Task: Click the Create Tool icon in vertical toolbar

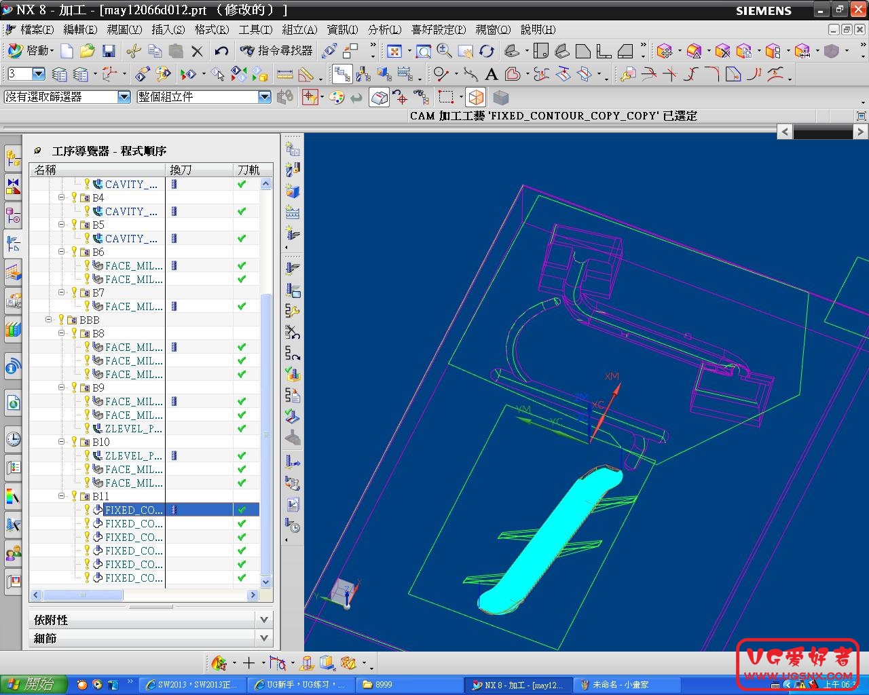Action: pos(293,170)
